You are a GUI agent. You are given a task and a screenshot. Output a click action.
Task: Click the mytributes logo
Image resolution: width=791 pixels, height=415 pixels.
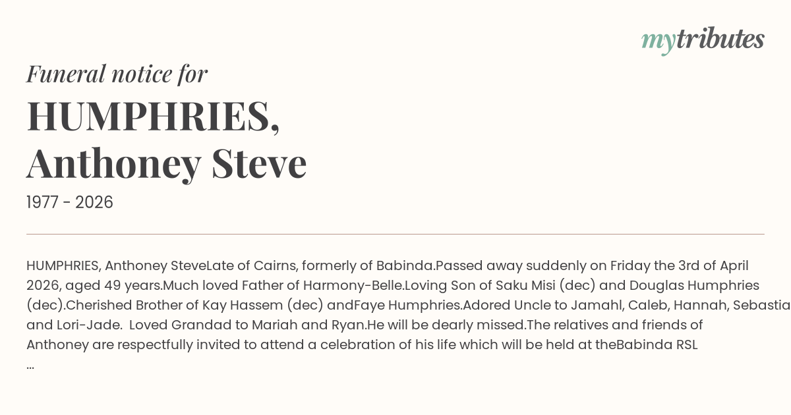point(703,40)
